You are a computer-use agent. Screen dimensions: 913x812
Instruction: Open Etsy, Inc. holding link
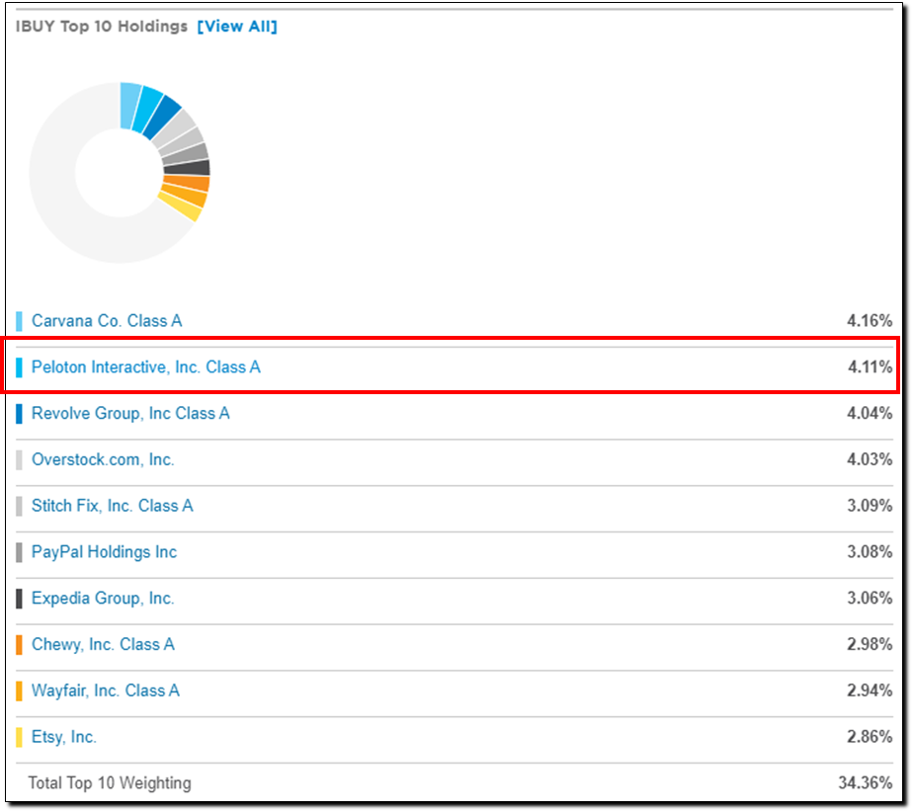point(64,737)
